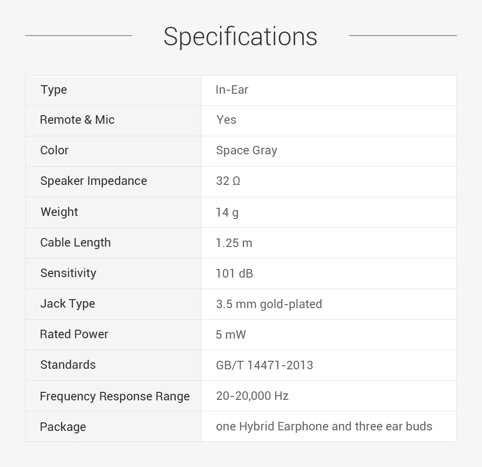482x467 pixels.
Task: Click the GB/T 14471-2013 standard text
Action: pos(265,365)
